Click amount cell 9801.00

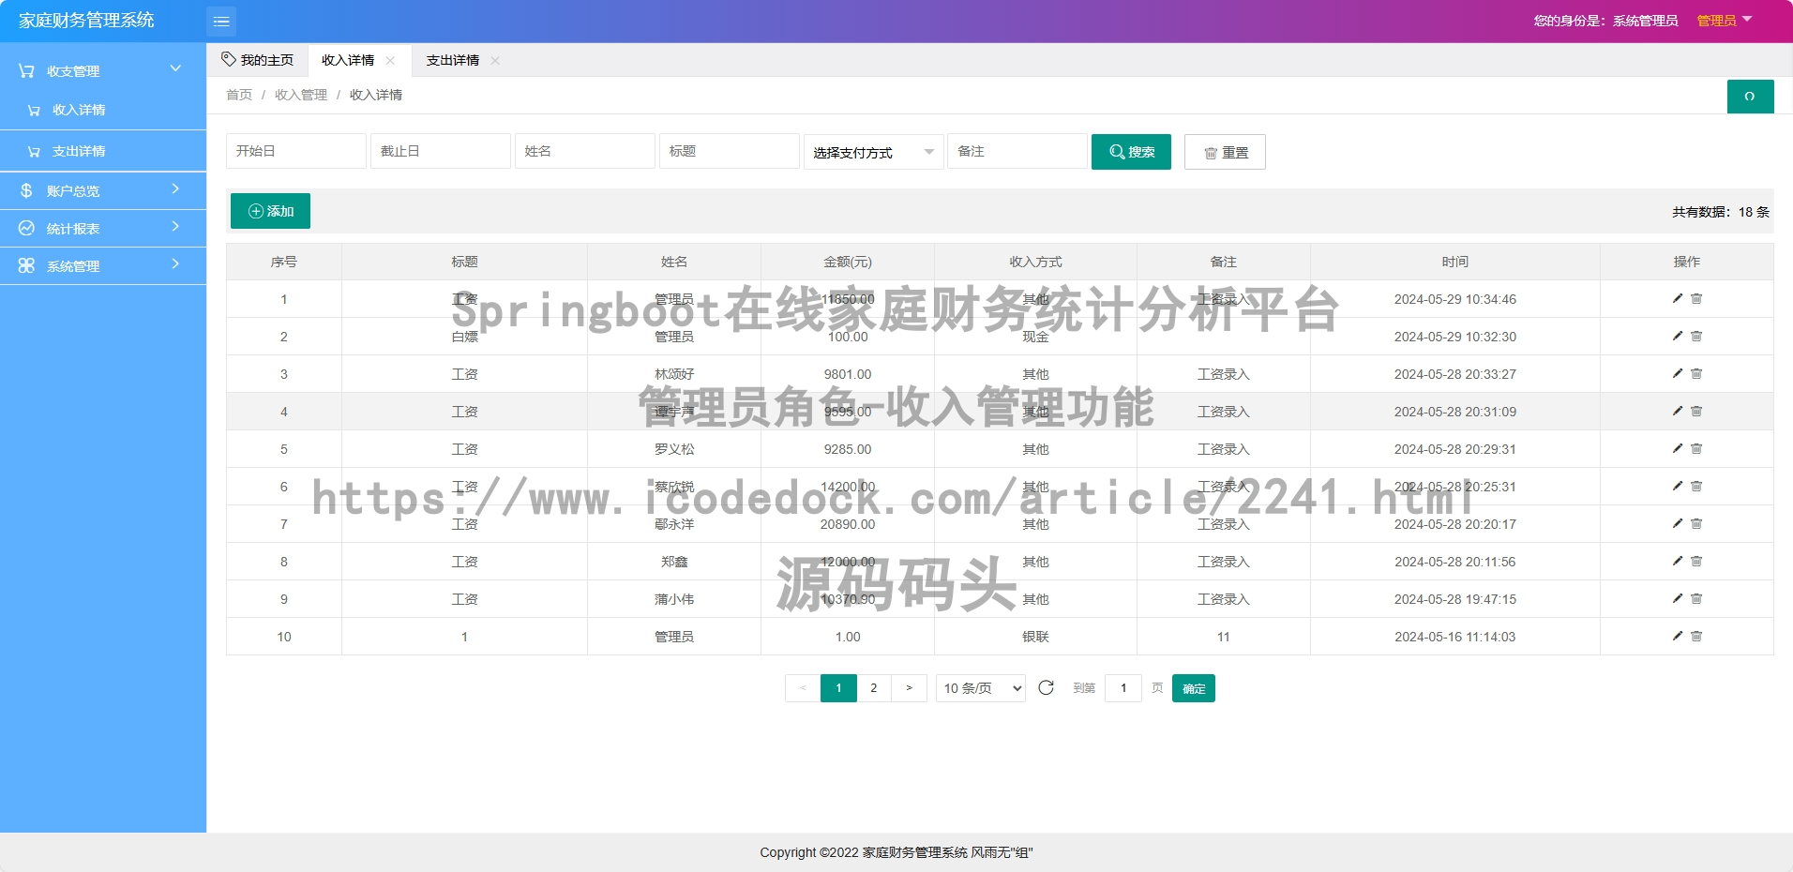848,374
